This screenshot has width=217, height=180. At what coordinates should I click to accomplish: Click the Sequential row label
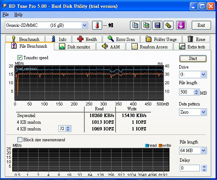point(26,115)
